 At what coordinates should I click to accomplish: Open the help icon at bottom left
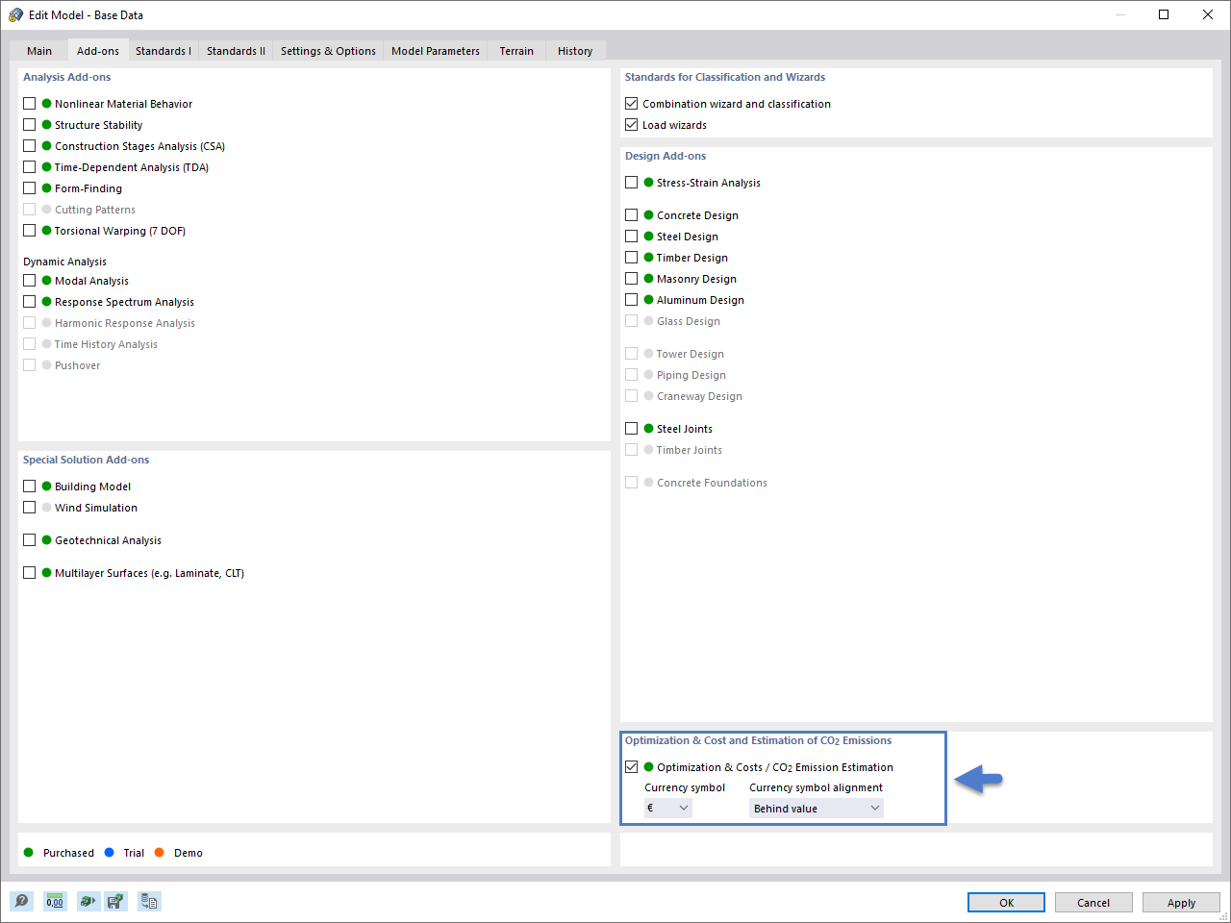click(22, 901)
